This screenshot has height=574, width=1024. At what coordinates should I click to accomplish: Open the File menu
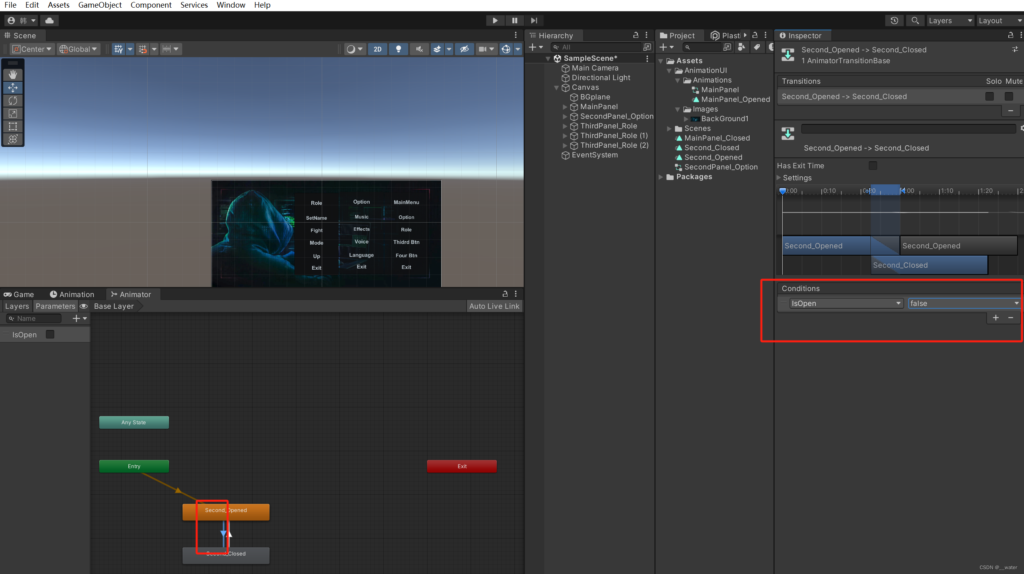coord(10,5)
